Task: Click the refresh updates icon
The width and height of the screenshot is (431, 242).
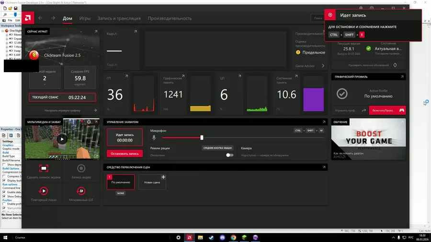Action: coord(395,65)
